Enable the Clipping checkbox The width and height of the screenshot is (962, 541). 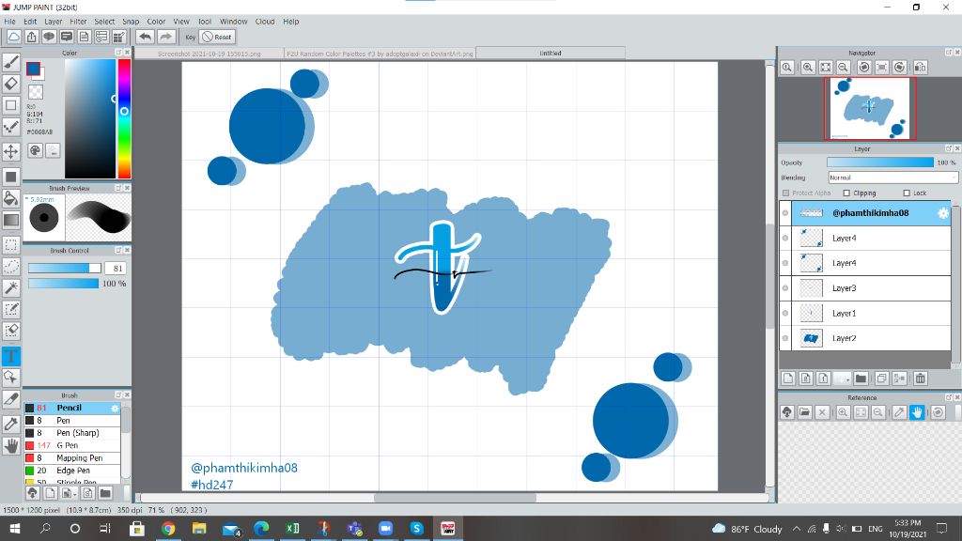click(846, 193)
